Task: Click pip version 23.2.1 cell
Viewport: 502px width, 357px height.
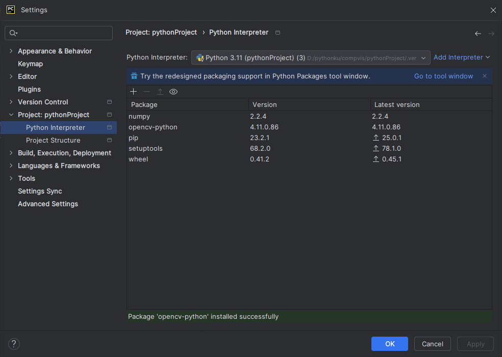Action: (x=260, y=138)
